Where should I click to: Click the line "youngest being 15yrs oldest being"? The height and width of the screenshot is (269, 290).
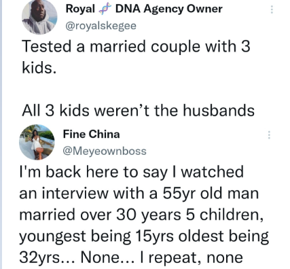(144, 236)
